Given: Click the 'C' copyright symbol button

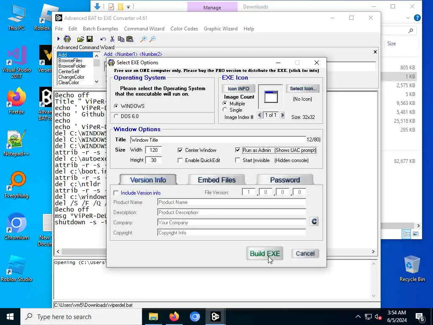Looking at the screenshot, I should tap(314, 222).
